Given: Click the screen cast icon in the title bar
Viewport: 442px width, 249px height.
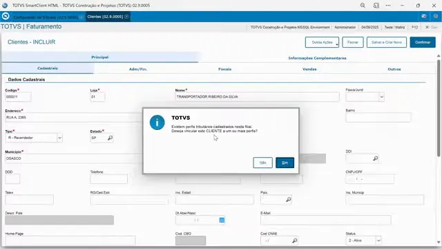Looking at the screenshot, I should pos(376,6).
